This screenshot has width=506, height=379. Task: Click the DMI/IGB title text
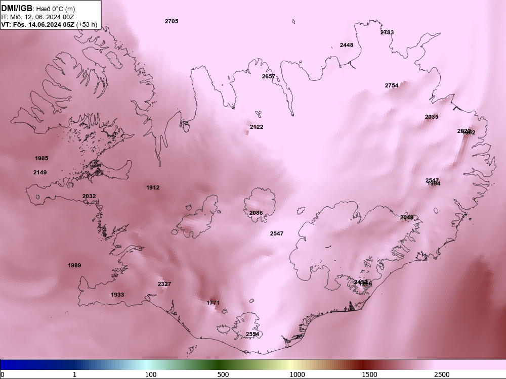tap(17, 9)
